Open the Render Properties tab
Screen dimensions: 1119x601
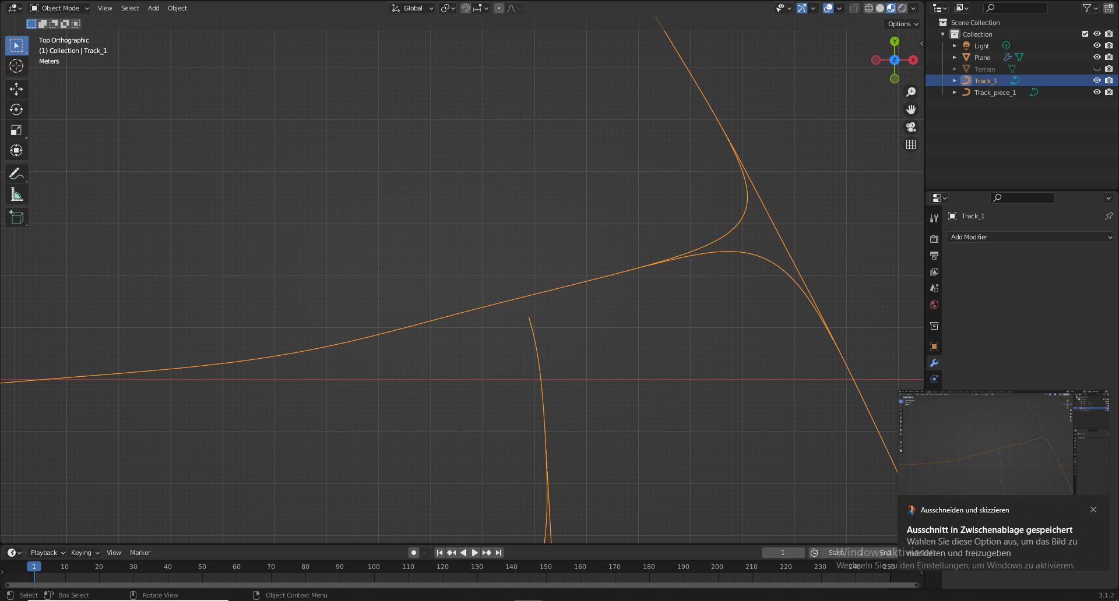pos(934,238)
